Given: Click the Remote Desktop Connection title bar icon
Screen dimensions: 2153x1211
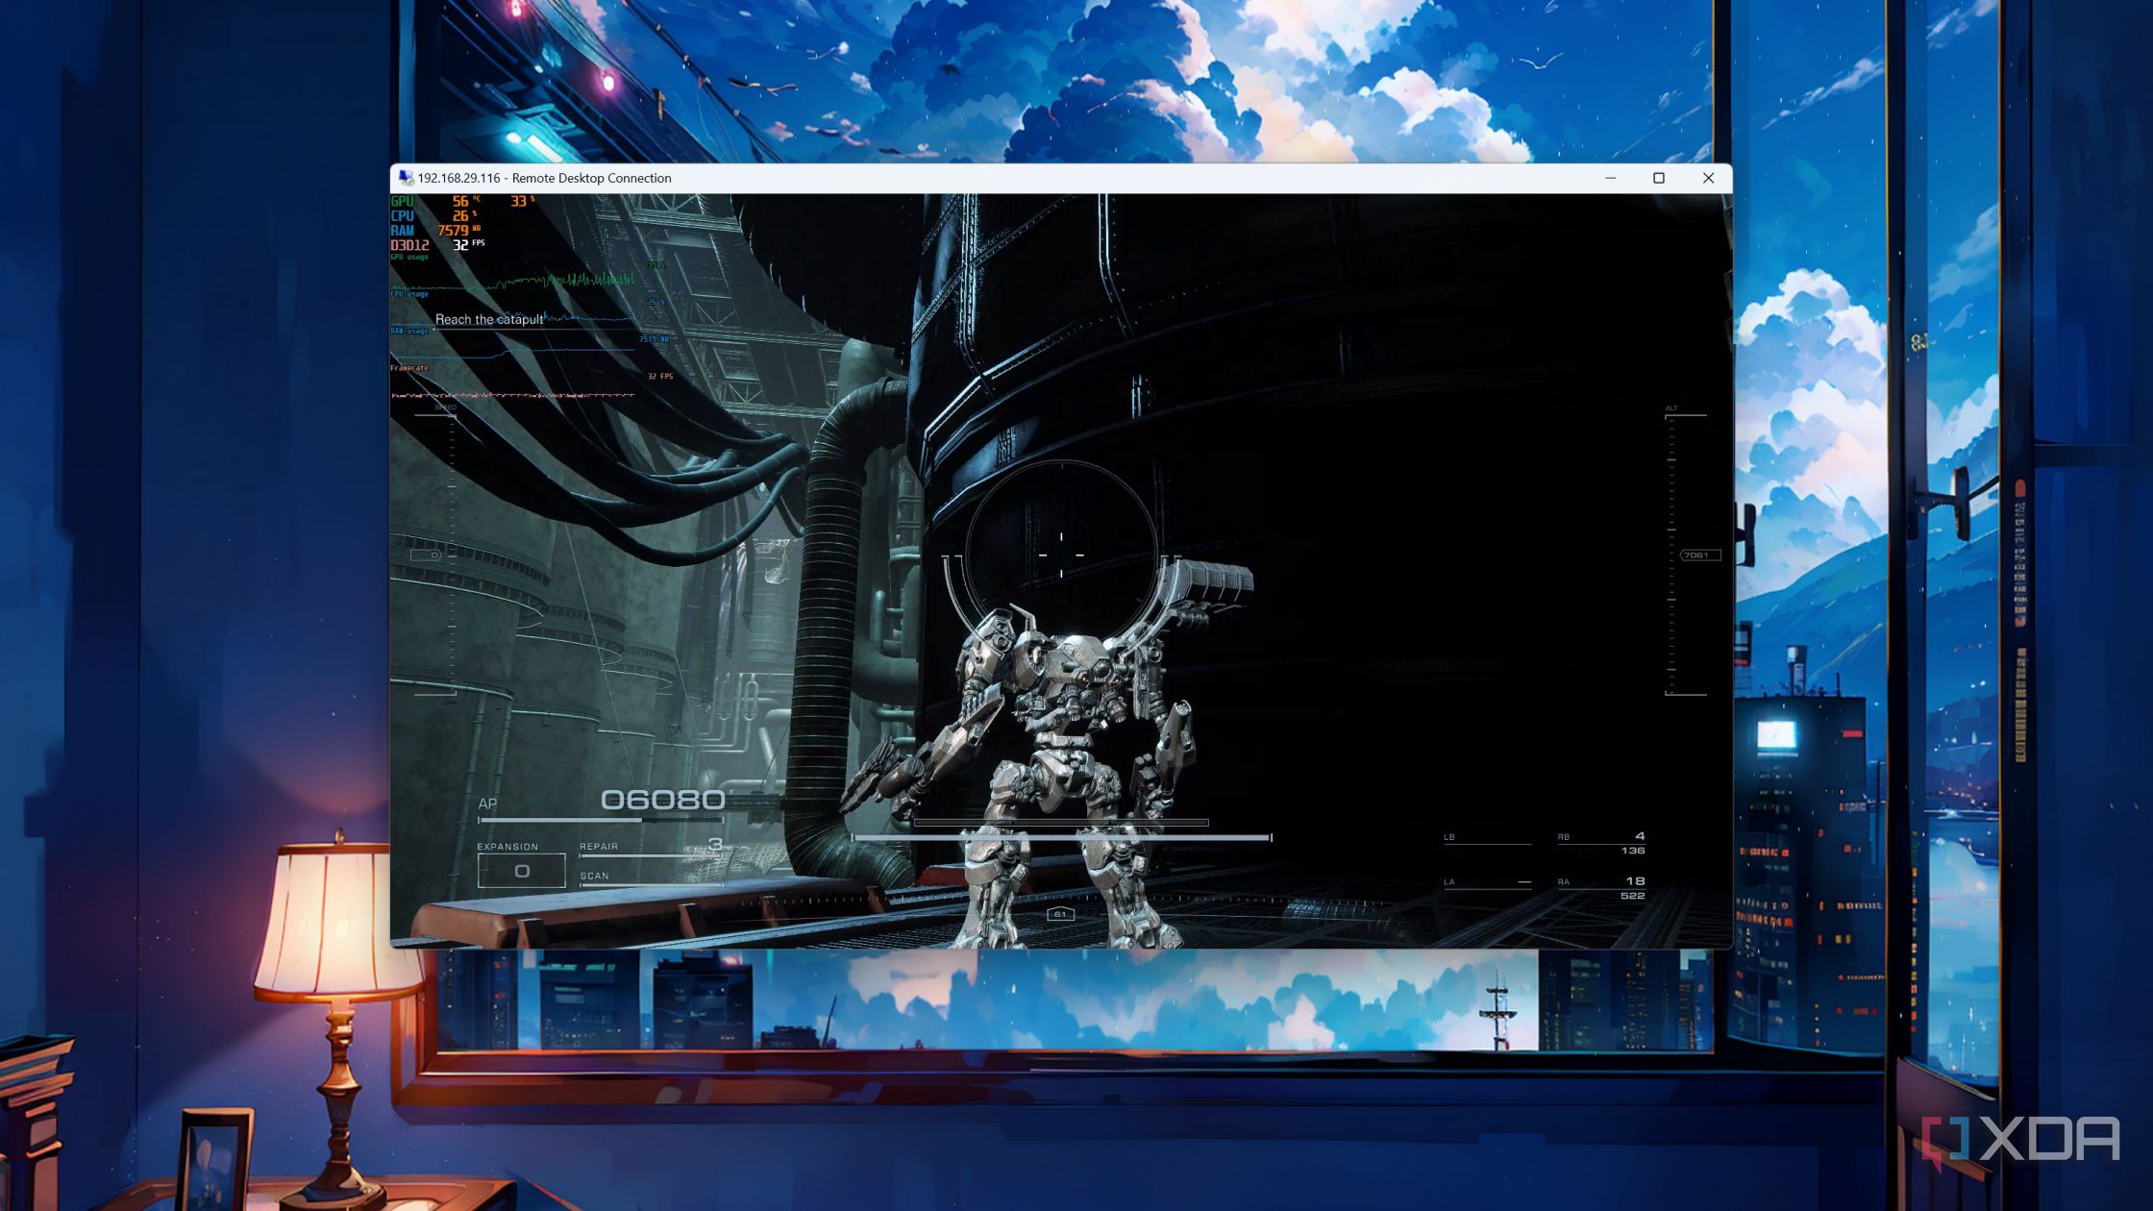Looking at the screenshot, I should (x=406, y=178).
